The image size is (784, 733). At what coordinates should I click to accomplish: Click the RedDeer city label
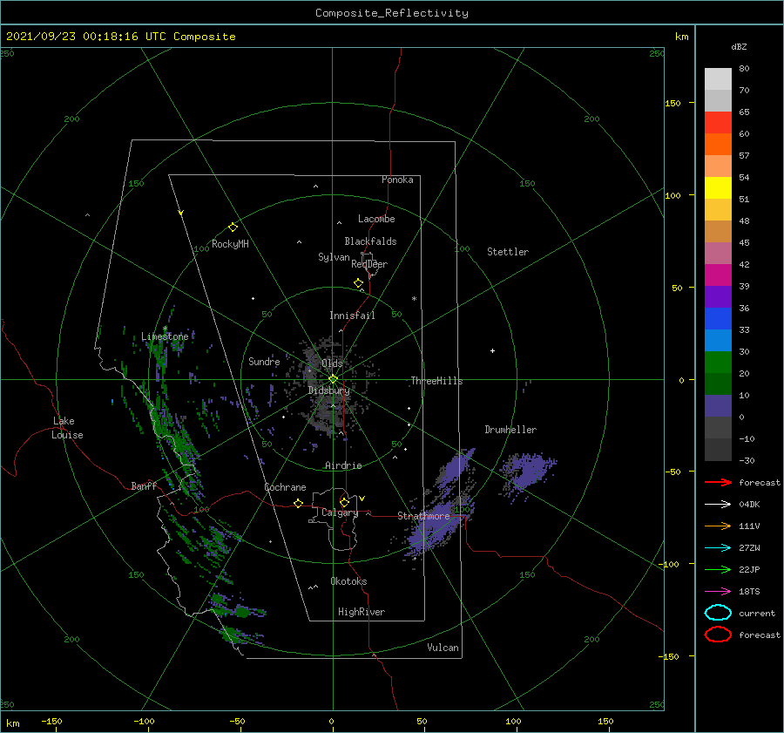[369, 264]
